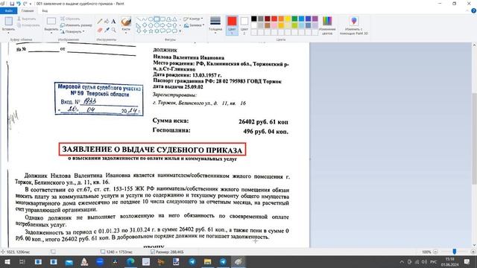This screenshot has height=268, width=477.
Task: Open Изменение цветов color editor
Action: click(x=327, y=25)
